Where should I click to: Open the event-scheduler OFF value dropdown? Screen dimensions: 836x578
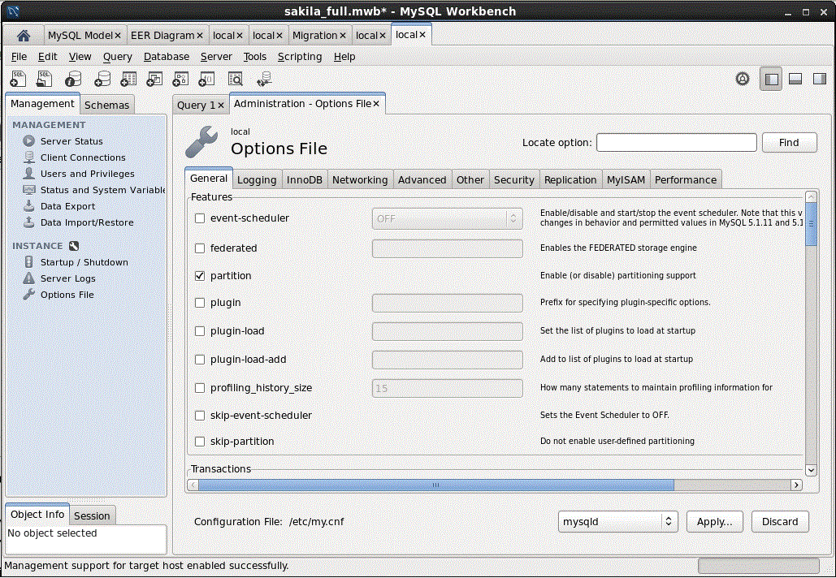click(x=446, y=218)
